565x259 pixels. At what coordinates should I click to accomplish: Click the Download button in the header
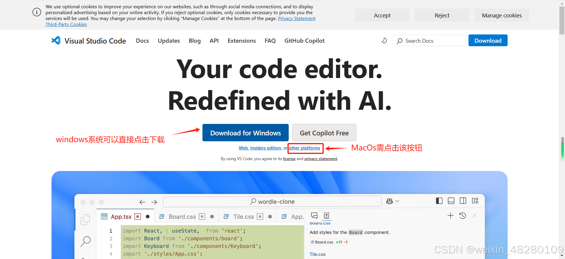pos(488,40)
